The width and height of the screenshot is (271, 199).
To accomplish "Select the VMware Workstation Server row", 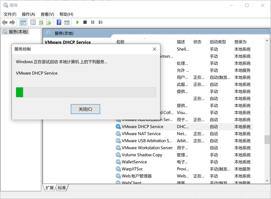I will [184, 148].
